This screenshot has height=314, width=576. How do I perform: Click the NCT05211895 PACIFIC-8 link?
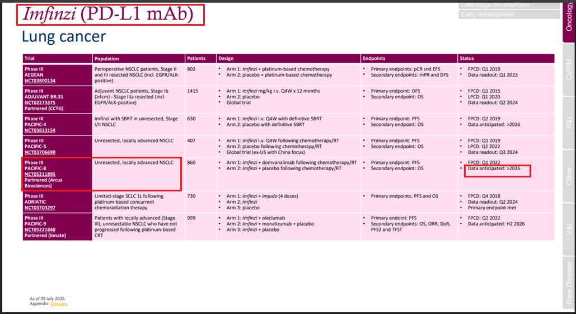point(40,175)
